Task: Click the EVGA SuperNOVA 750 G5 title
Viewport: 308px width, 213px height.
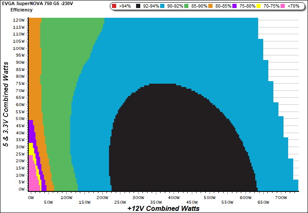Action: (x=37, y=3)
